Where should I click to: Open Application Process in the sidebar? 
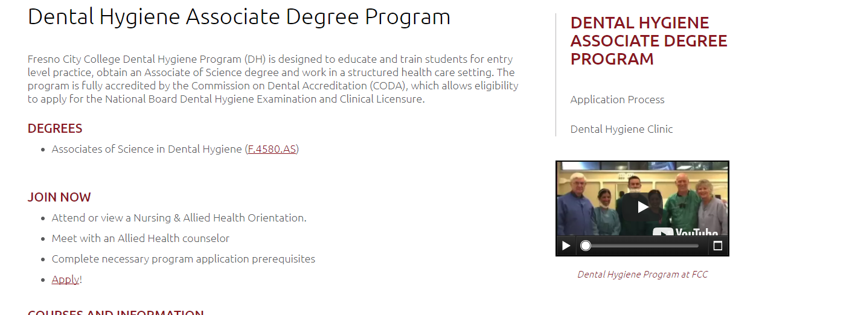point(617,100)
